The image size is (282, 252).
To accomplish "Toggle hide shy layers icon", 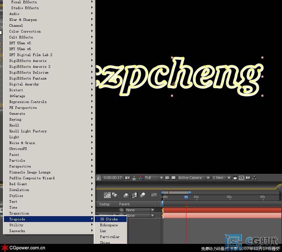I will click(x=126, y=195).
